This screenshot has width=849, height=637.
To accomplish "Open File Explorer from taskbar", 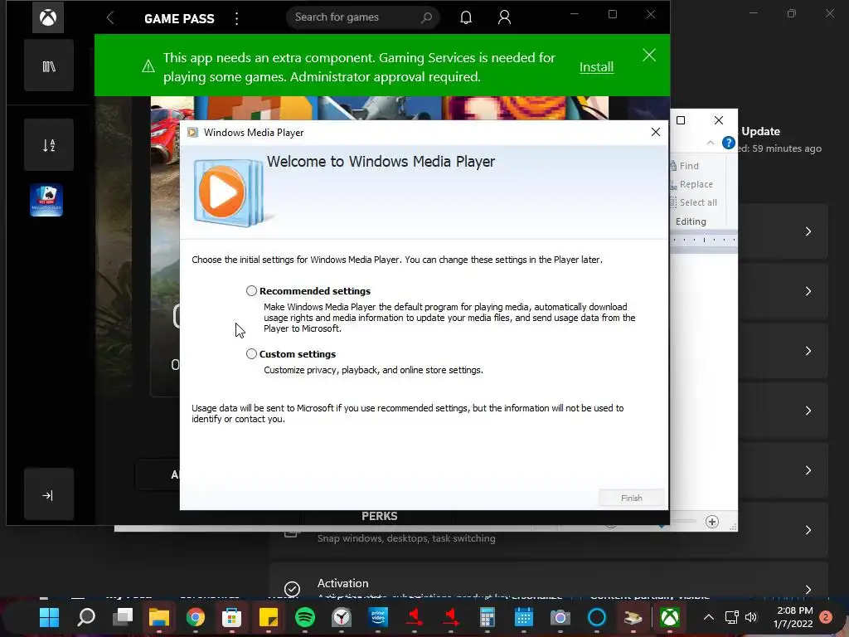I will (159, 617).
